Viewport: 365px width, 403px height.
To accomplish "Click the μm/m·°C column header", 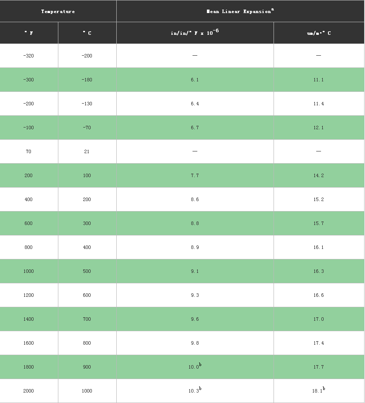I will click(319, 33).
